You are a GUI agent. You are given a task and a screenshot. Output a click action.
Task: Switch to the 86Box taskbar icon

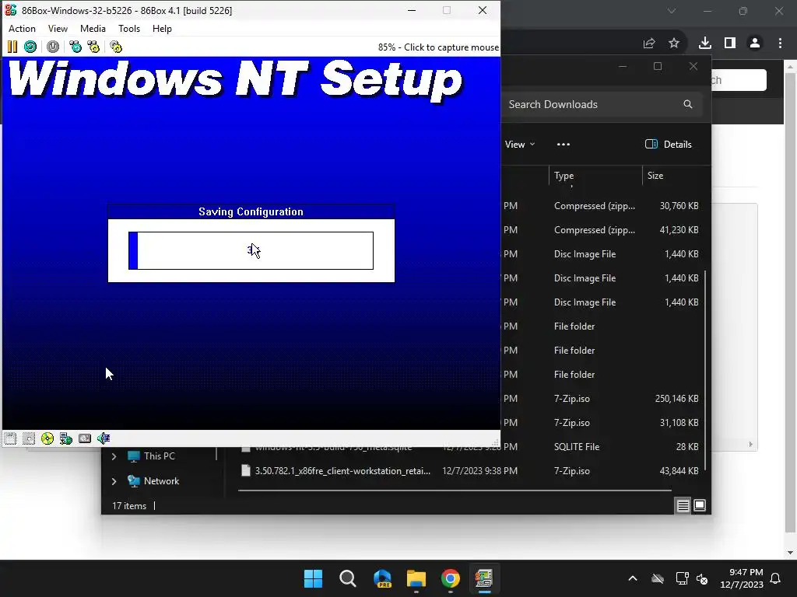484,578
